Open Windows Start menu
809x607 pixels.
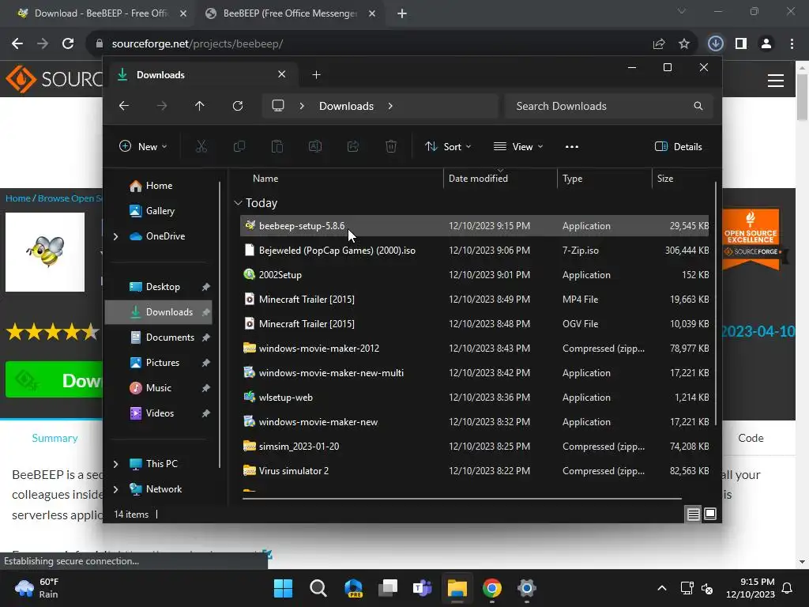[x=283, y=588]
